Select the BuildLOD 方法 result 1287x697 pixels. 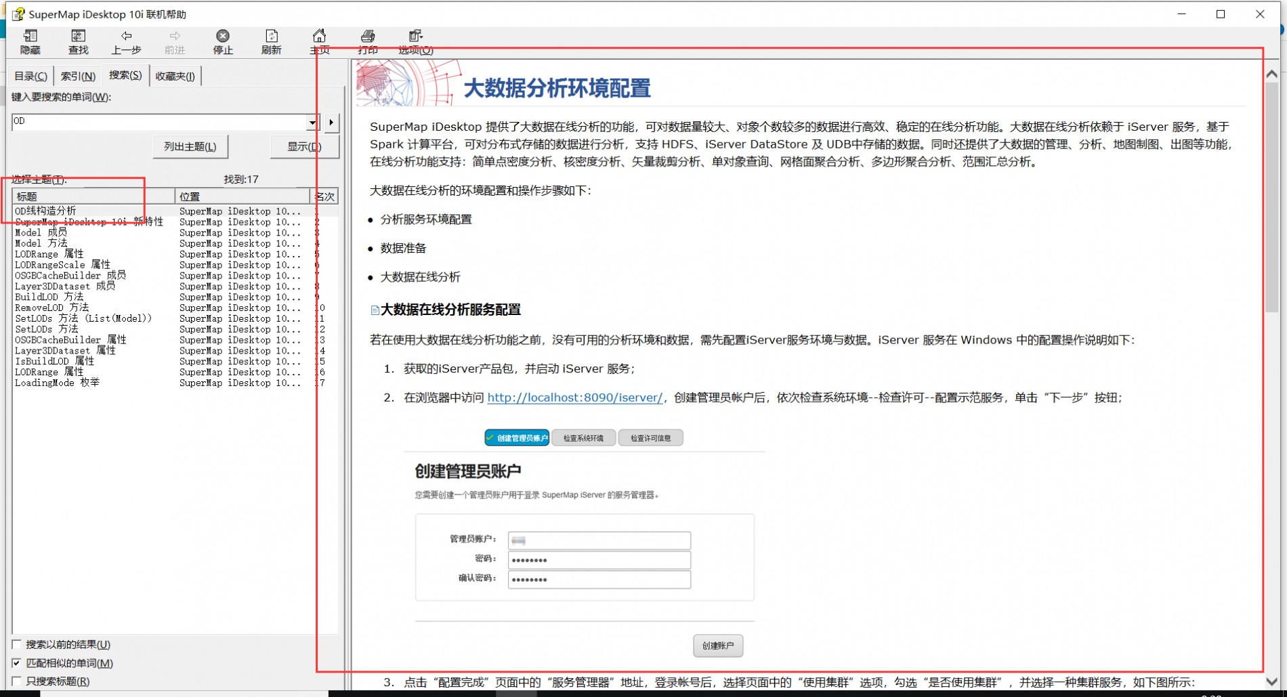click(x=49, y=297)
